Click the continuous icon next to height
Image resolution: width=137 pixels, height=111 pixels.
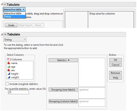click(9, 74)
